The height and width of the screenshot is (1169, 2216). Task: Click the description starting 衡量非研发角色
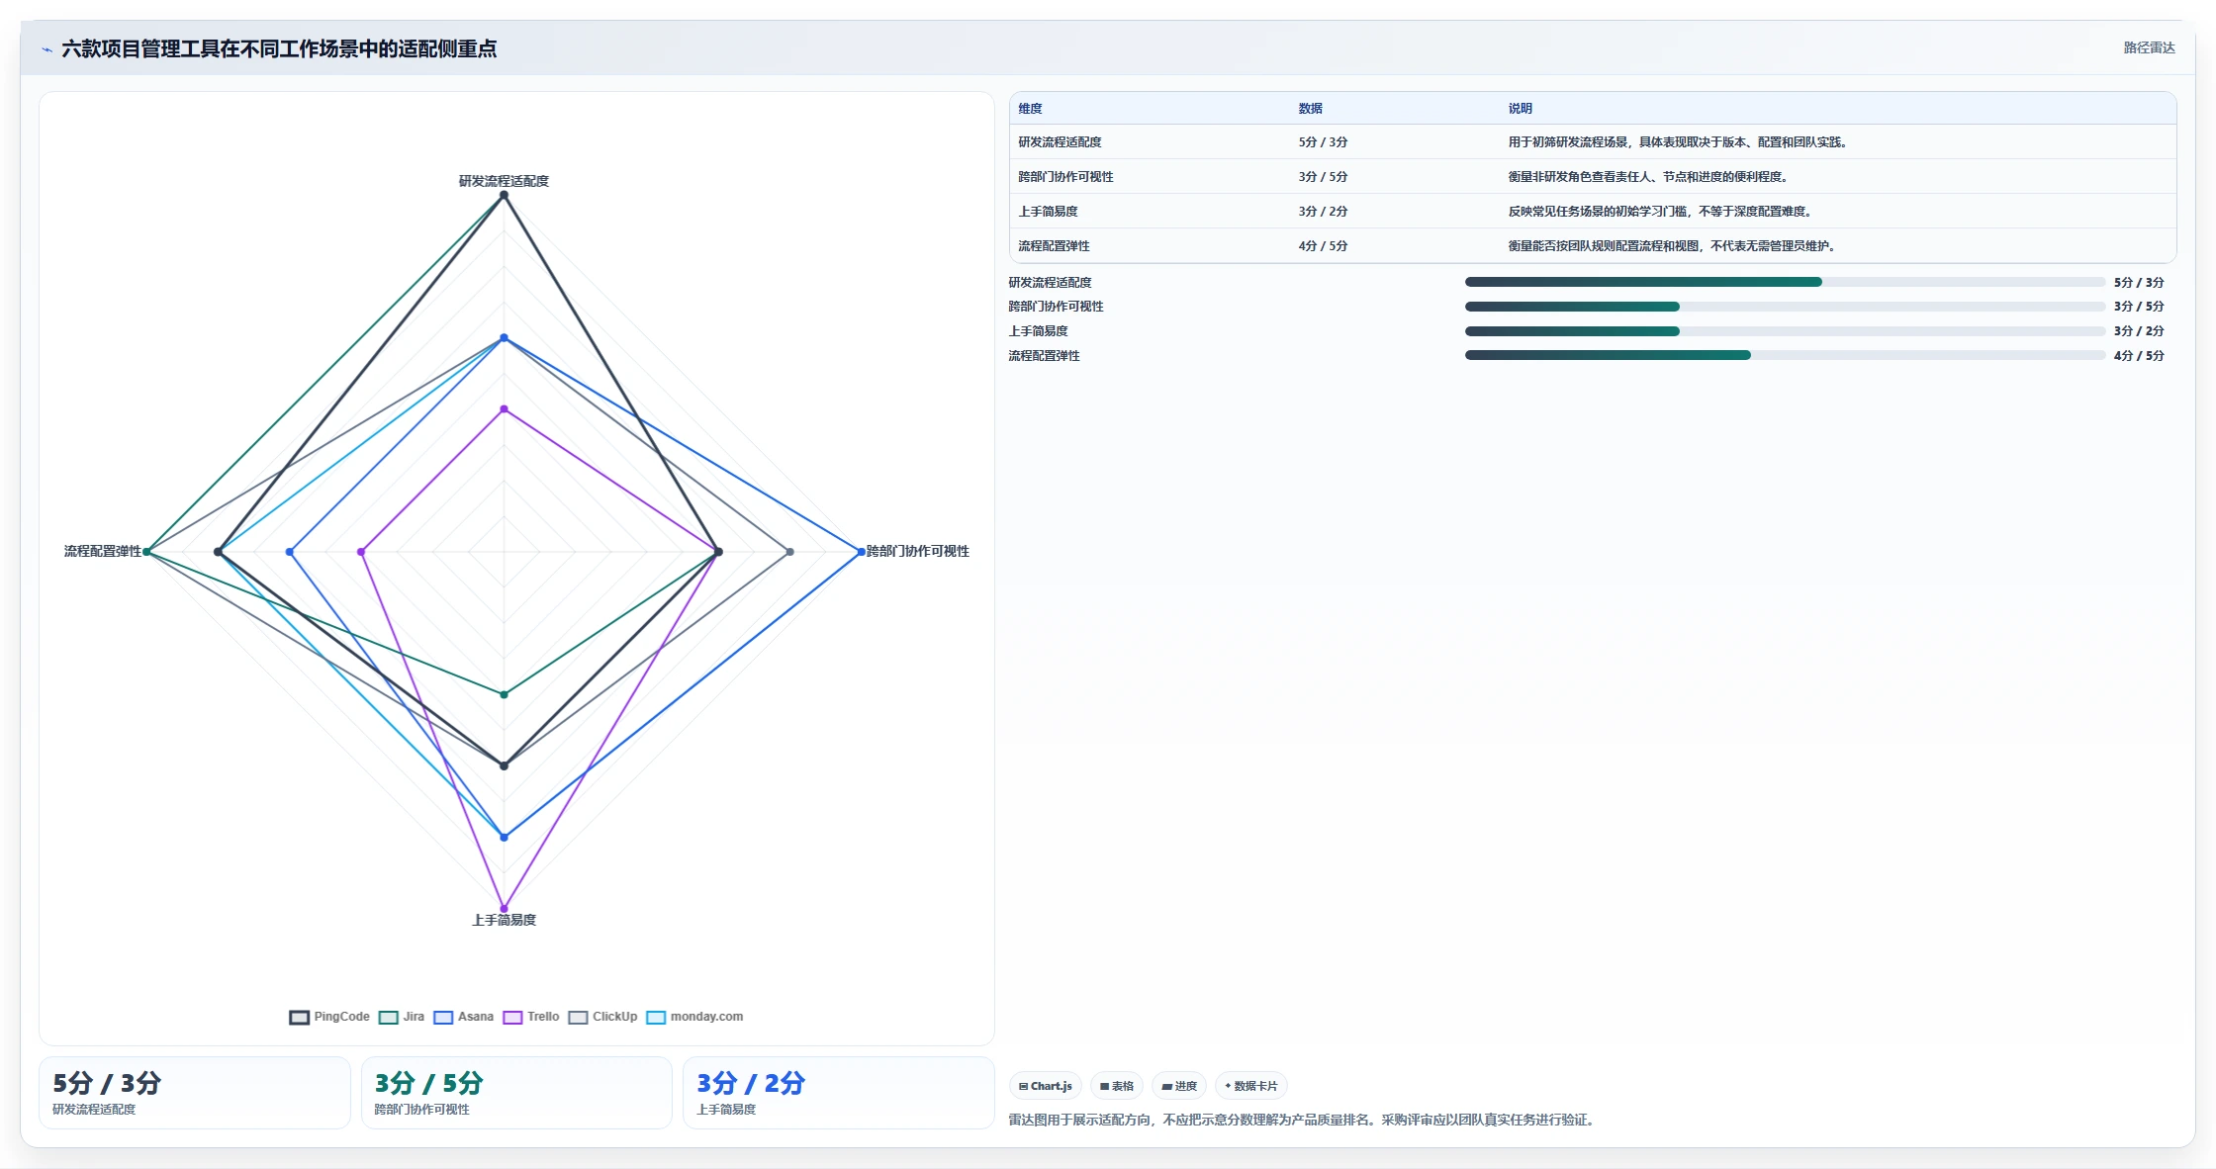tap(1649, 177)
